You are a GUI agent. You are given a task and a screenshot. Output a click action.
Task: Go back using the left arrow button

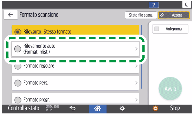point(11,15)
